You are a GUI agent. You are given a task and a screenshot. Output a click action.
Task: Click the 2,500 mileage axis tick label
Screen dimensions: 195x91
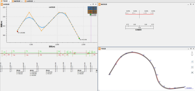[x=84, y=44]
